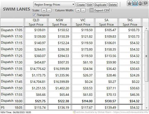Click SA price $158.35 cell
The image size is (149, 114).
click(x=107, y=49)
